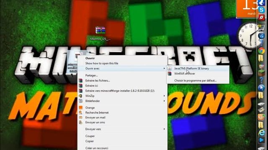Open the orange @ mail icon in dock
Image resolution: width=268 pixels, height=150 pixels.
tap(261, 117)
